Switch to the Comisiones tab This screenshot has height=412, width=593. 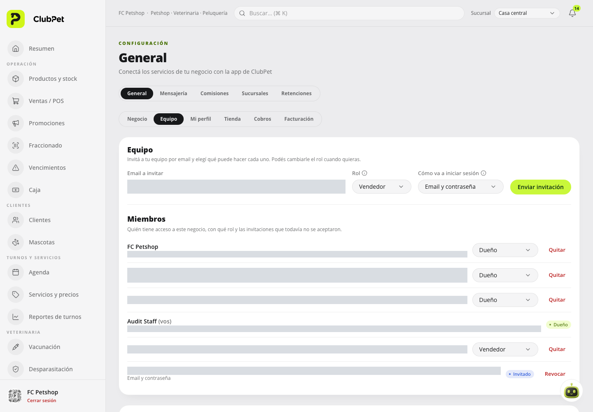(x=214, y=94)
